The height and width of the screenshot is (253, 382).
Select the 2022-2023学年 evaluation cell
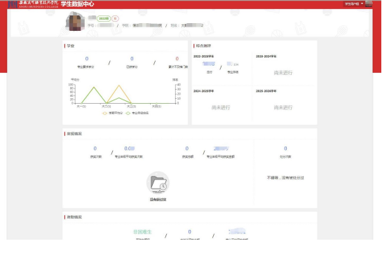point(221,69)
